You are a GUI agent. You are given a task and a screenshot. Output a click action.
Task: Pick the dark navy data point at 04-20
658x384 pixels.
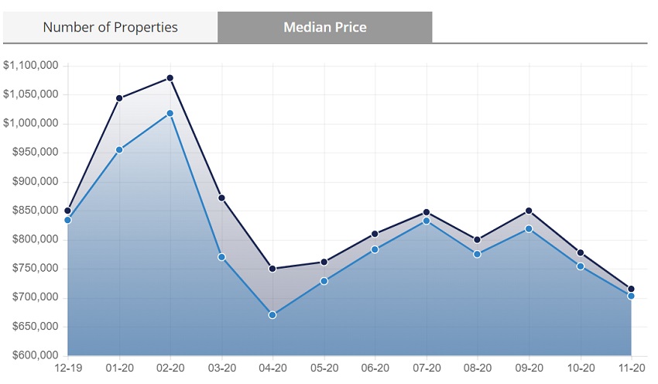(x=272, y=269)
